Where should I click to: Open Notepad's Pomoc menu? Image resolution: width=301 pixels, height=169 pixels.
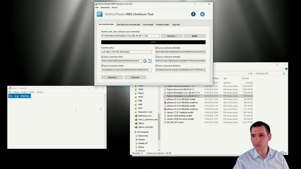[40, 92]
